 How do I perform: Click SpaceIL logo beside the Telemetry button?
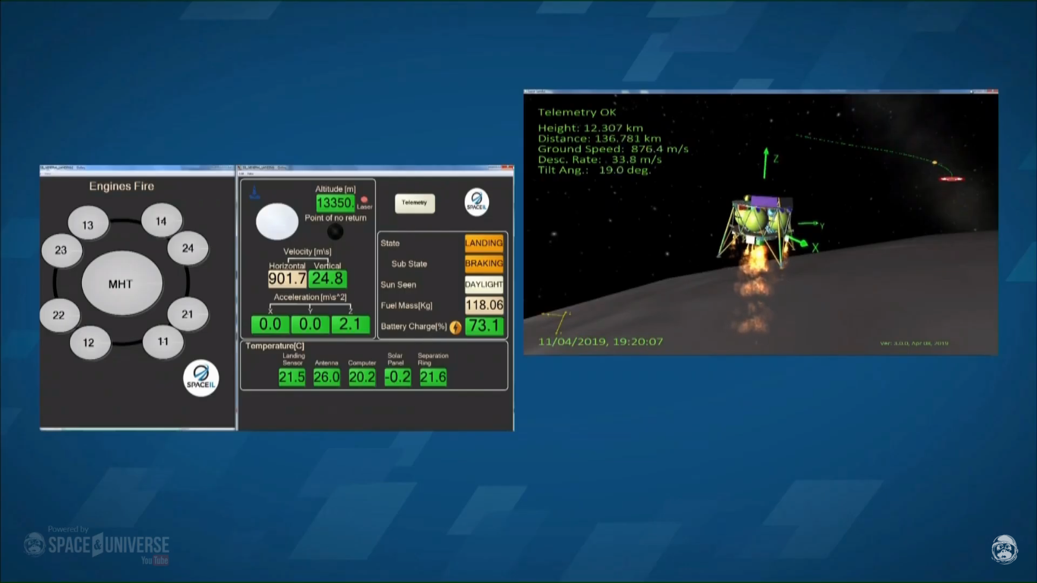click(477, 203)
